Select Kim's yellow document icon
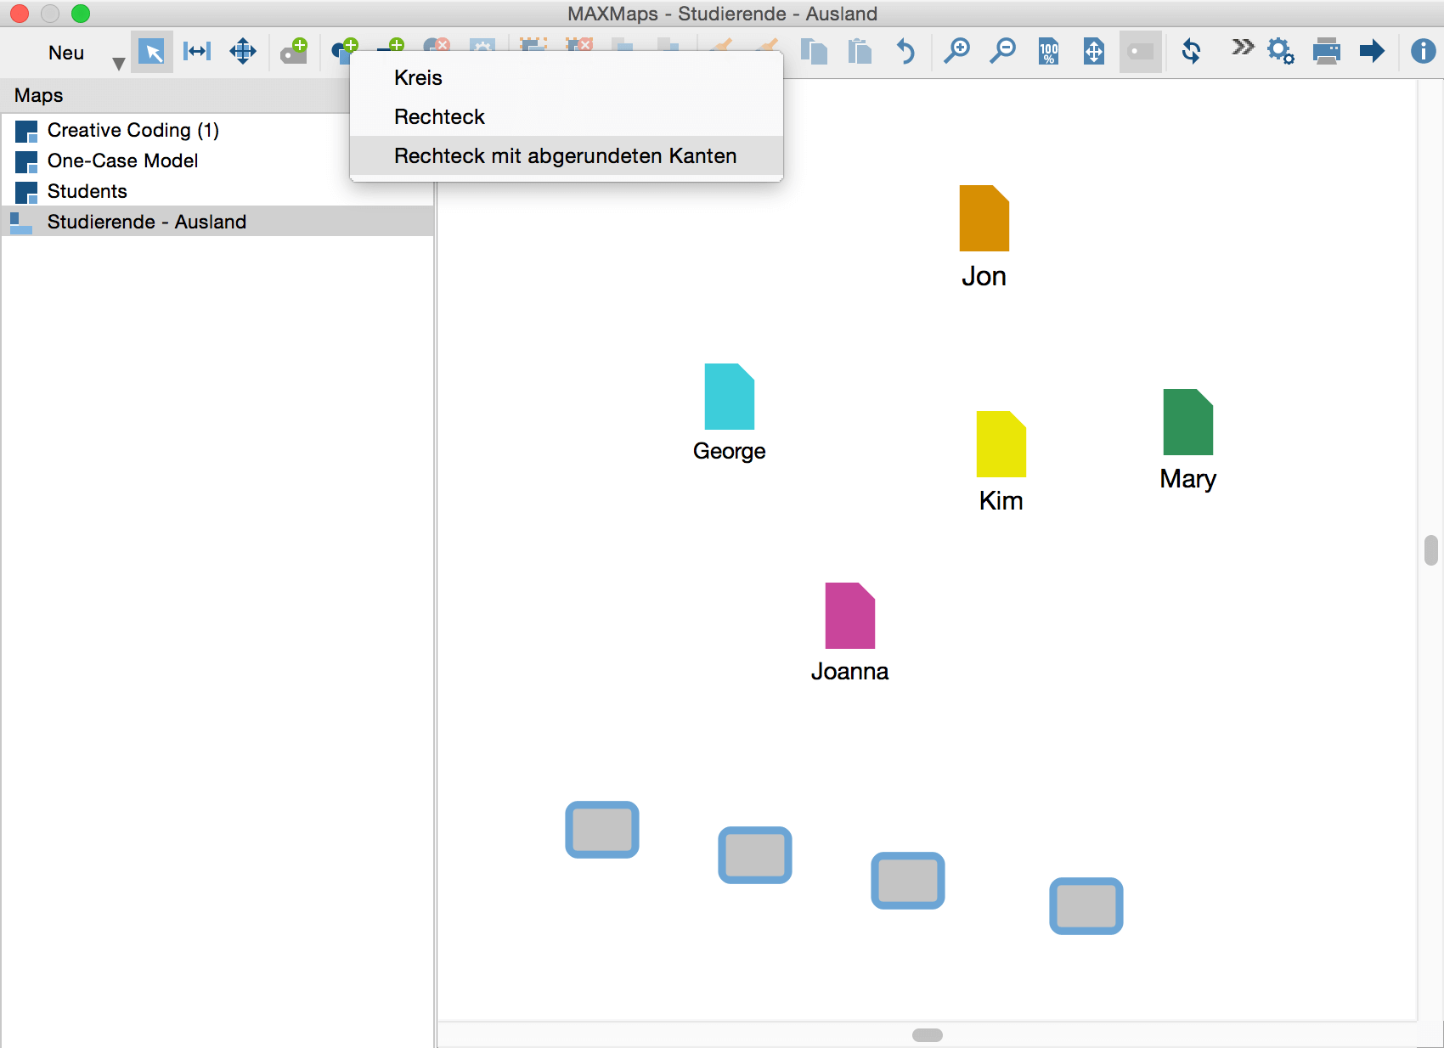This screenshot has height=1048, width=1444. [x=1001, y=444]
